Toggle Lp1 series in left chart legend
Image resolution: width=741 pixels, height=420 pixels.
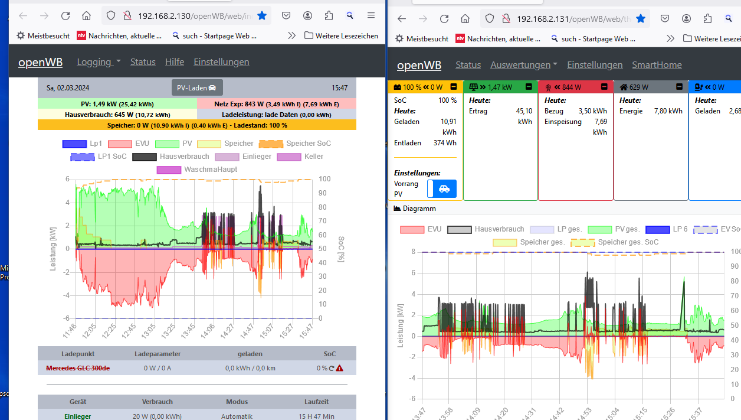[82, 144]
